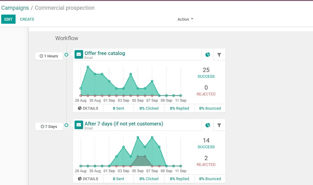313x185 pixels.
Task: Open the email envelope icon for After 7 days activity
Action: coord(79,125)
